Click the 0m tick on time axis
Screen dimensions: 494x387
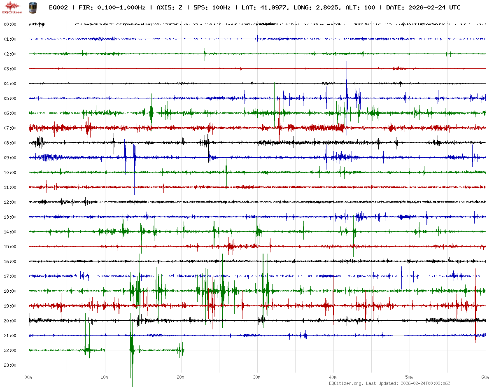pos(28,377)
